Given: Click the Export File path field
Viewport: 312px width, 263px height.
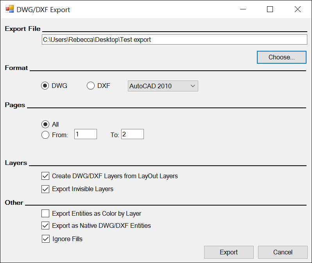Looking at the screenshot, I should click(174, 39).
